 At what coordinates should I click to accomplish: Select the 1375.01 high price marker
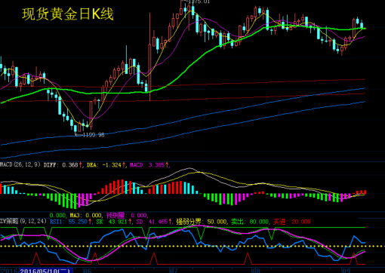[x=196, y=2]
